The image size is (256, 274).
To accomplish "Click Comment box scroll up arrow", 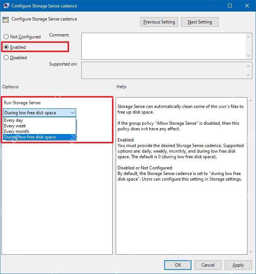I will (x=248, y=37).
